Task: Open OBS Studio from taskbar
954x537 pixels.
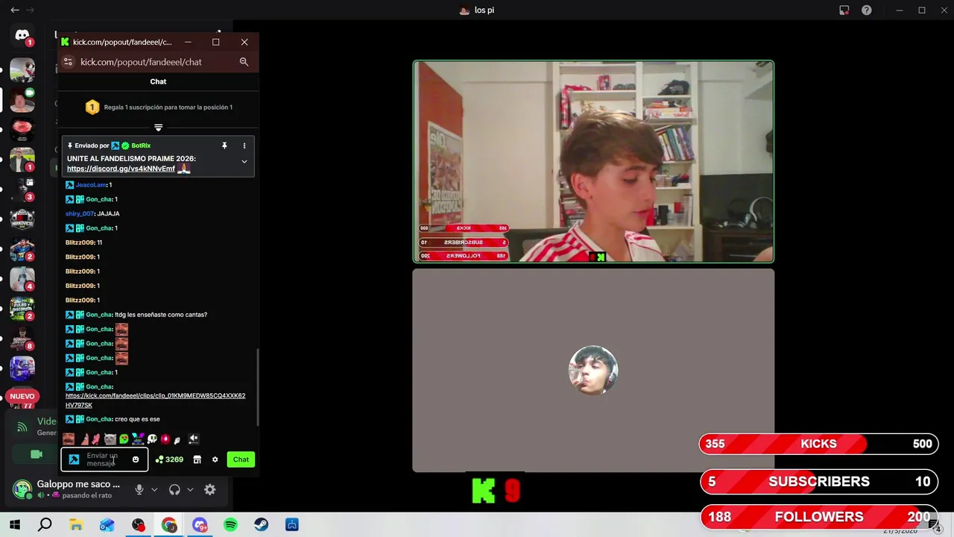Action: [138, 525]
